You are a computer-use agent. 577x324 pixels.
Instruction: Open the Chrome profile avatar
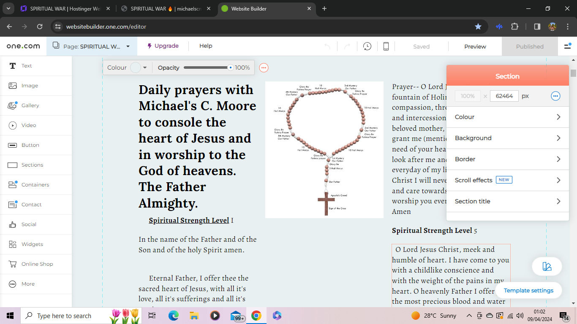coord(553,27)
